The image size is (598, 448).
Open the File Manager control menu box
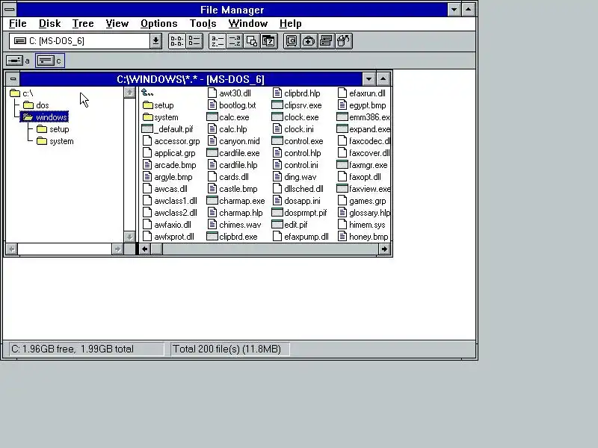click(x=10, y=9)
